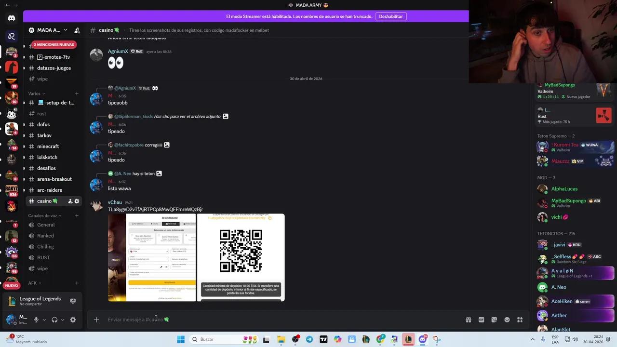
Task: Invite people to the MADA server
Action: coord(77,30)
